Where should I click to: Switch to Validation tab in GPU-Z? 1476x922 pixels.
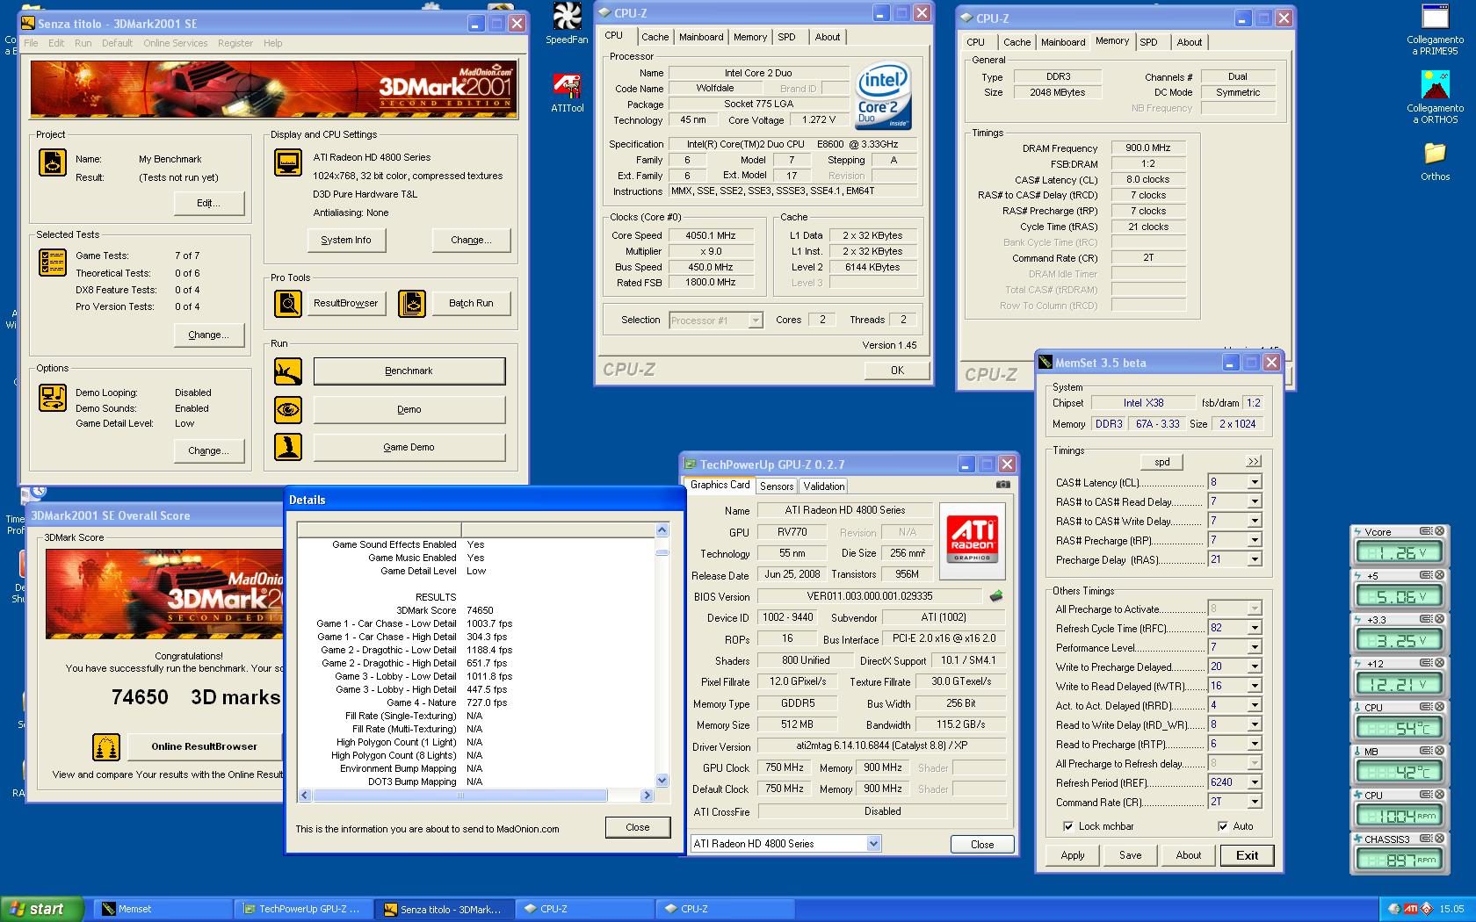coord(824,486)
